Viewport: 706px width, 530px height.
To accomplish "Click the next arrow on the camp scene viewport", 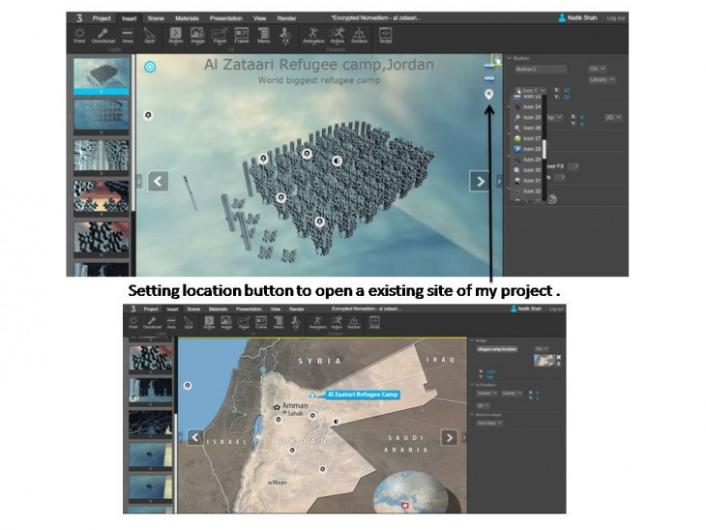I will coord(479,180).
